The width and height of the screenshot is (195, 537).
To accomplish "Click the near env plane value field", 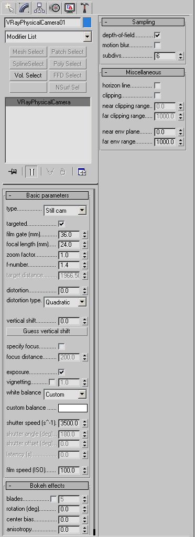I will pyautogui.click(x=165, y=132).
